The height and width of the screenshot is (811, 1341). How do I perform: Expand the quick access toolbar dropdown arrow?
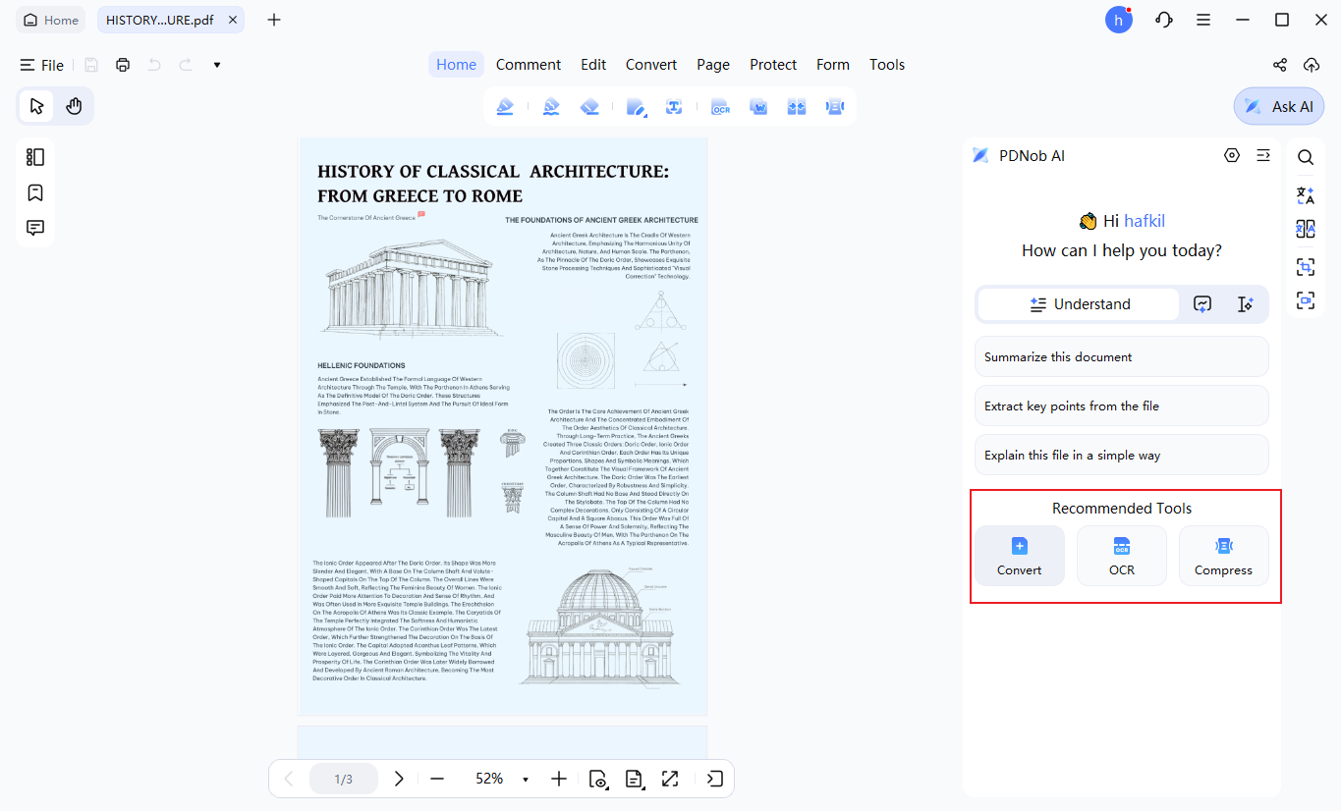click(x=217, y=65)
